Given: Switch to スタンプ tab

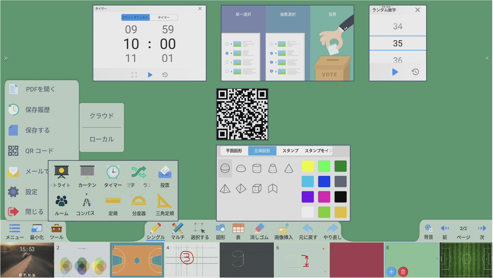Looking at the screenshot, I should tap(290, 151).
